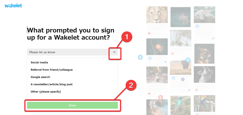Image resolution: width=243 pixels, height=115 pixels.
Task: Open the owl in flight thumbnail
Action: click(180, 38)
